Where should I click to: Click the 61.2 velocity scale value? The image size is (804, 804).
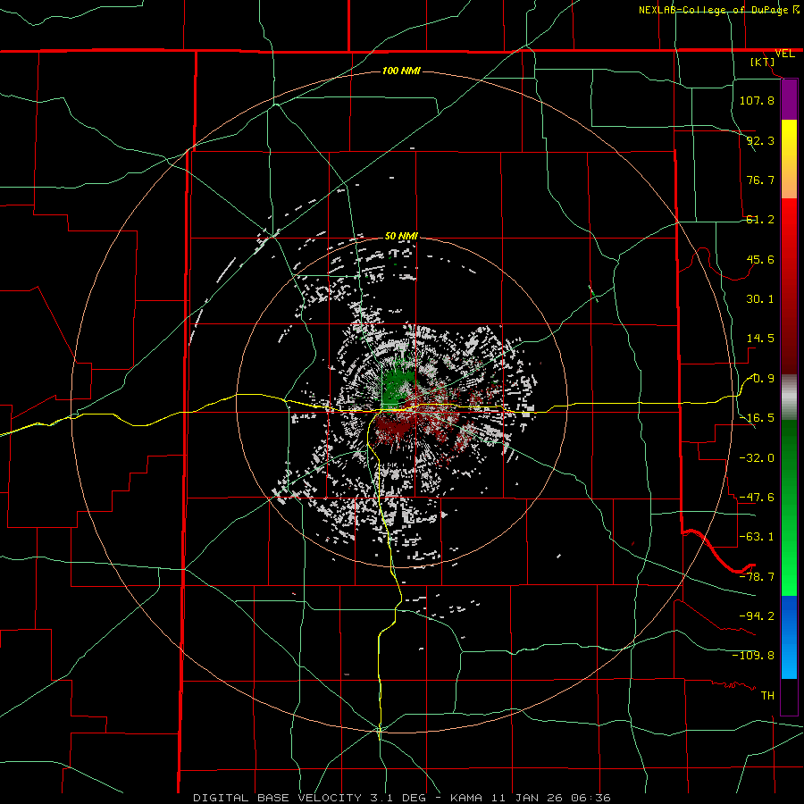(x=760, y=220)
